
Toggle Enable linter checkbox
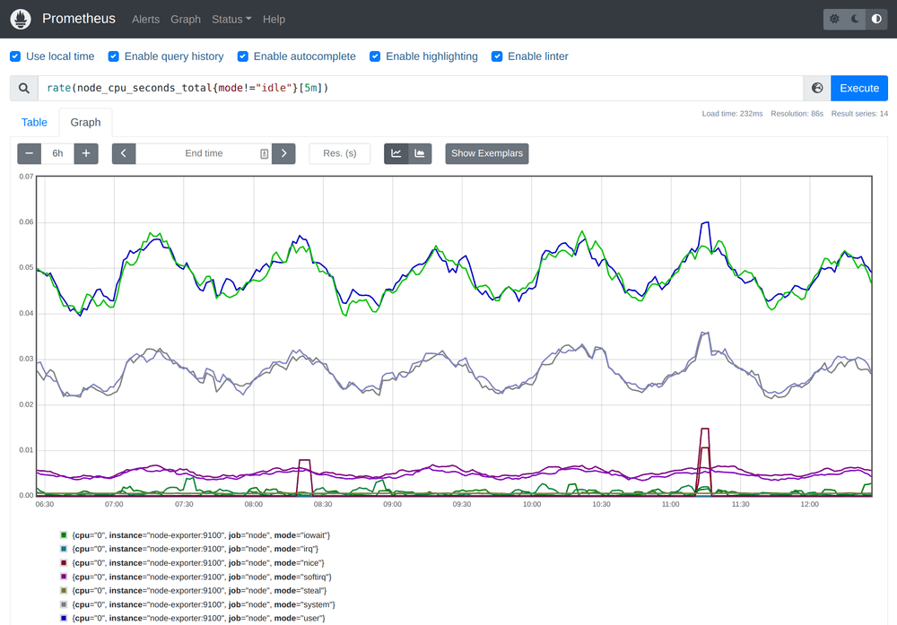click(x=497, y=56)
